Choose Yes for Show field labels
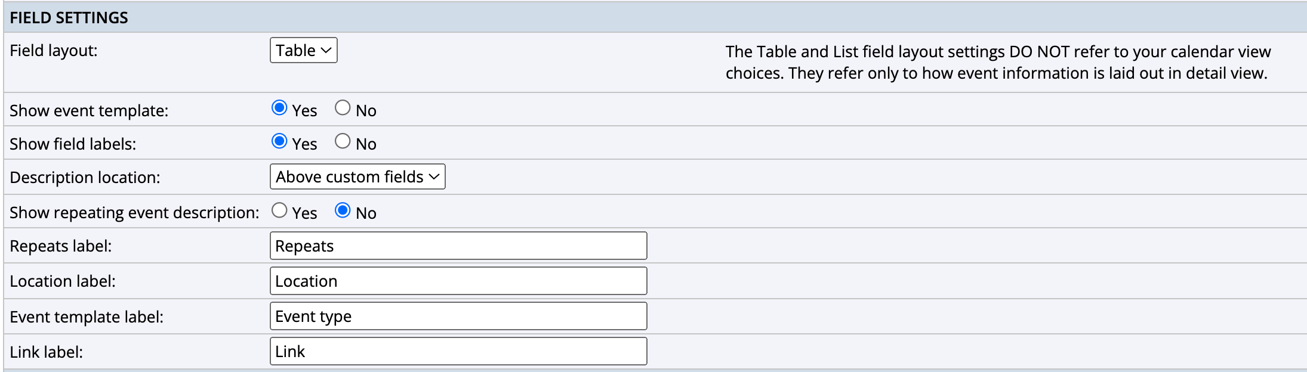This screenshot has width=1307, height=372. click(x=279, y=141)
